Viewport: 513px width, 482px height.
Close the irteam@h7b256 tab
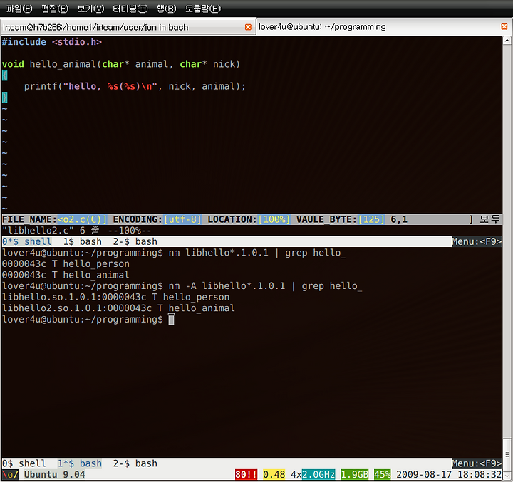249,27
